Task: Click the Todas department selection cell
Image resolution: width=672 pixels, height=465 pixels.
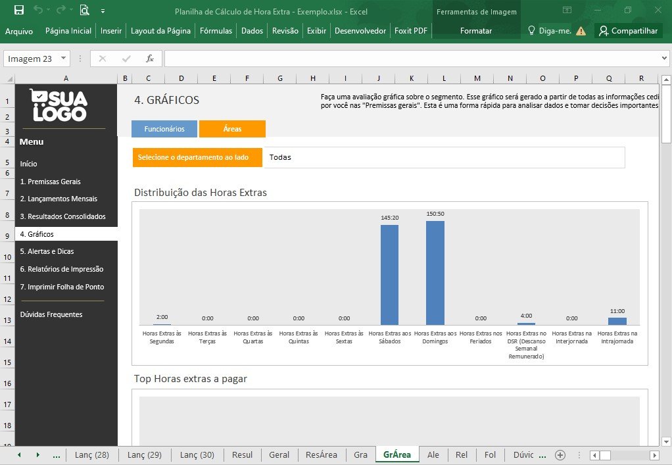Action: [444, 157]
